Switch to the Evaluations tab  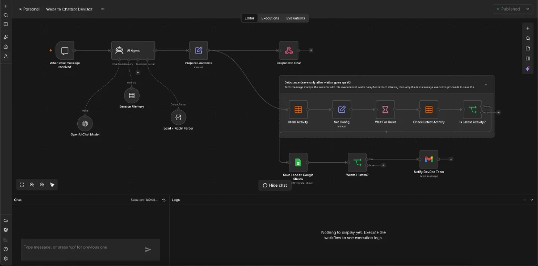pos(295,18)
